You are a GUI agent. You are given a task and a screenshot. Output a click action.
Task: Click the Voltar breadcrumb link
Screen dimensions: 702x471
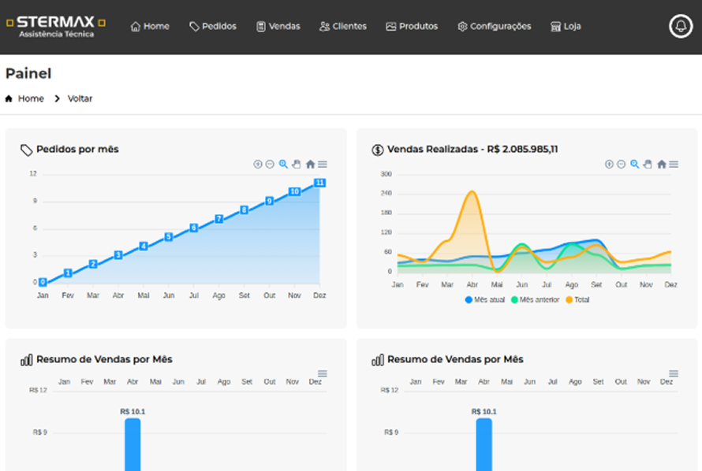[80, 98]
